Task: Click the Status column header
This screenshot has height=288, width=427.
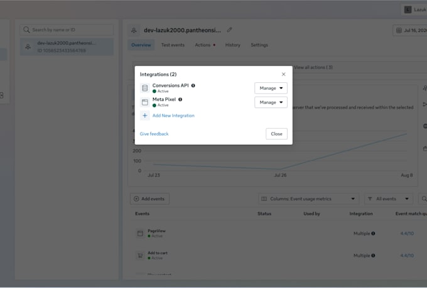Action: [264, 214]
